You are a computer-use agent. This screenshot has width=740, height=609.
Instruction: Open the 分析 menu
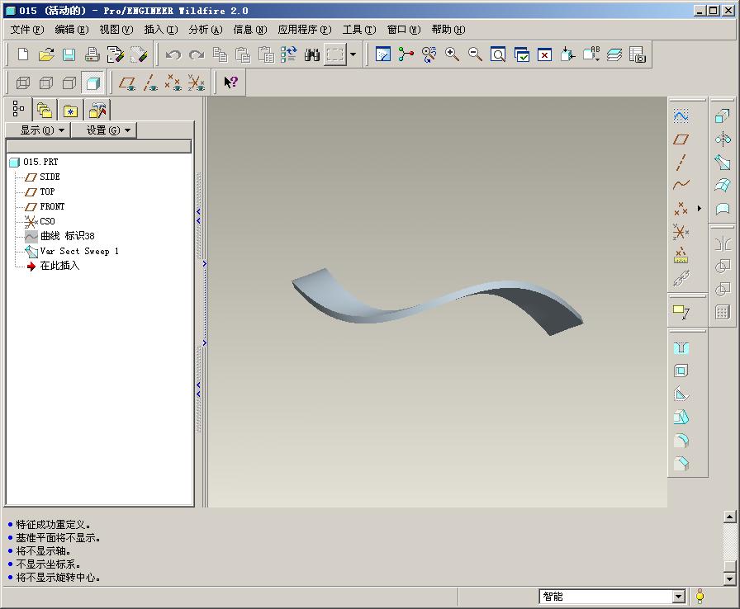[206, 30]
